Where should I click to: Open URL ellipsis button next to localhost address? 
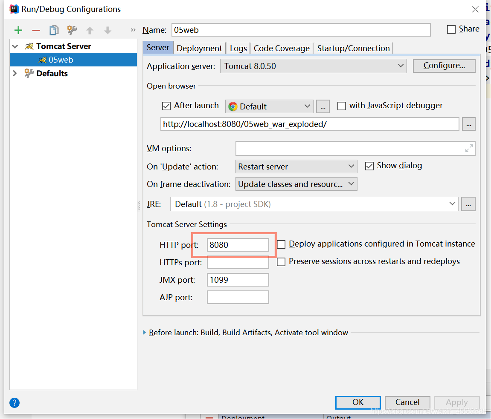[469, 124]
